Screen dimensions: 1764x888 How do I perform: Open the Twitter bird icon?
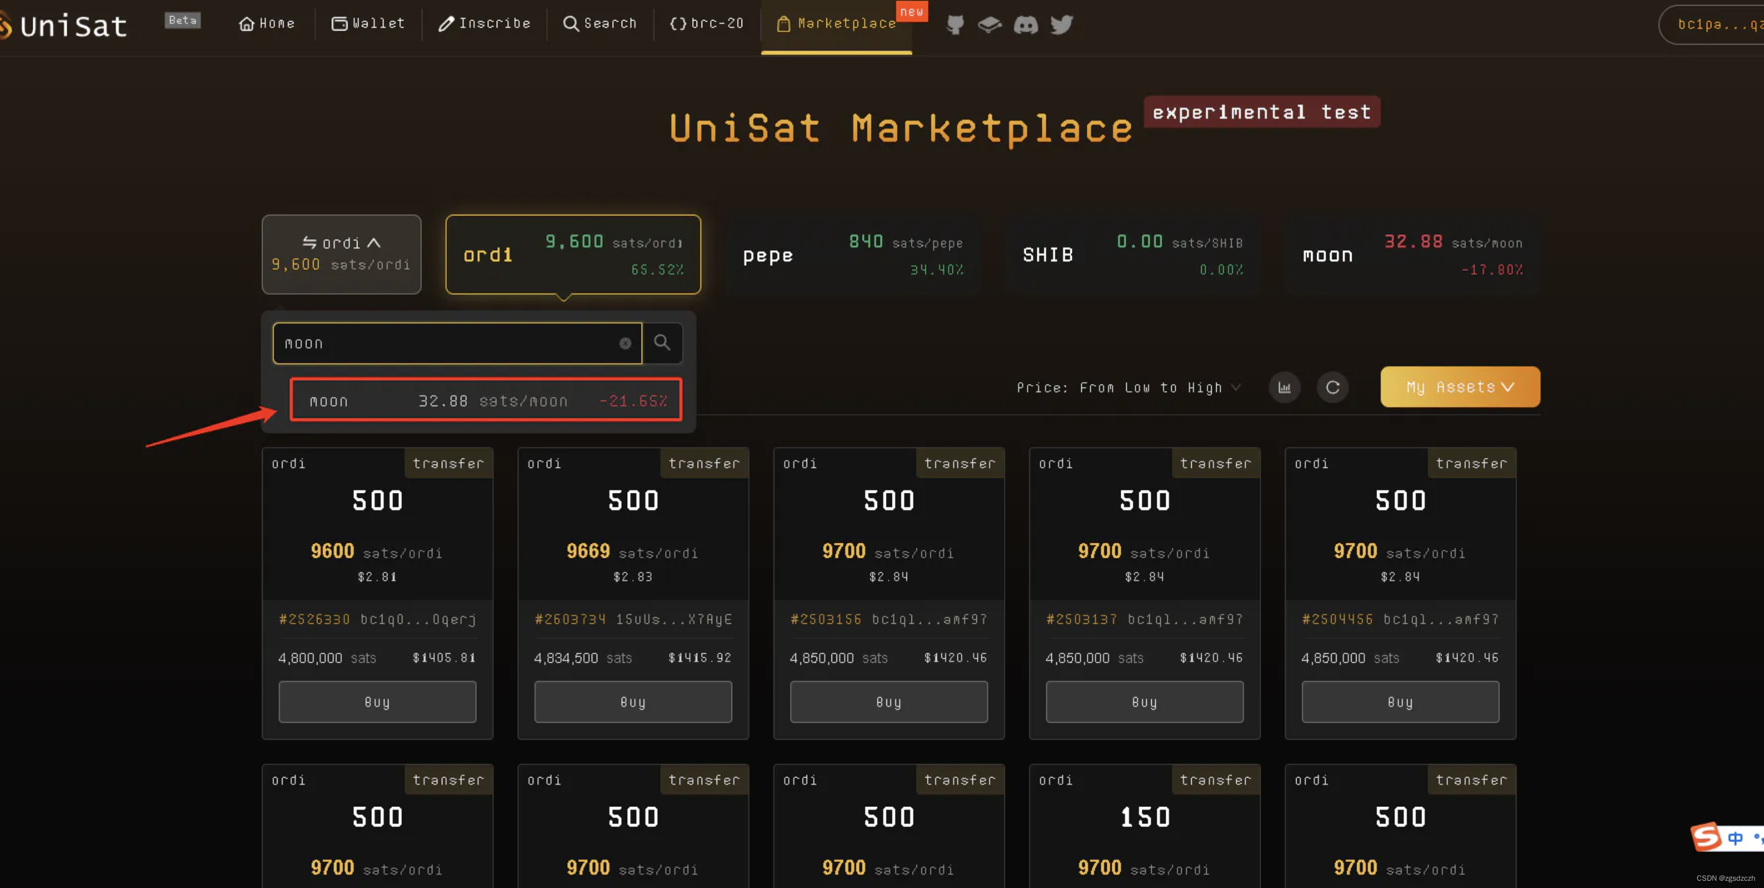[1061, 24]
